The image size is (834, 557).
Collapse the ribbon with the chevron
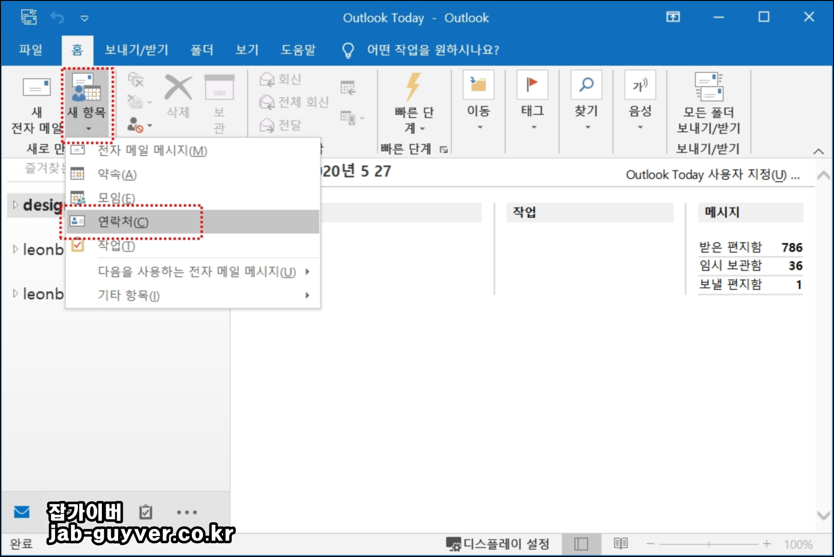(819, 151)
